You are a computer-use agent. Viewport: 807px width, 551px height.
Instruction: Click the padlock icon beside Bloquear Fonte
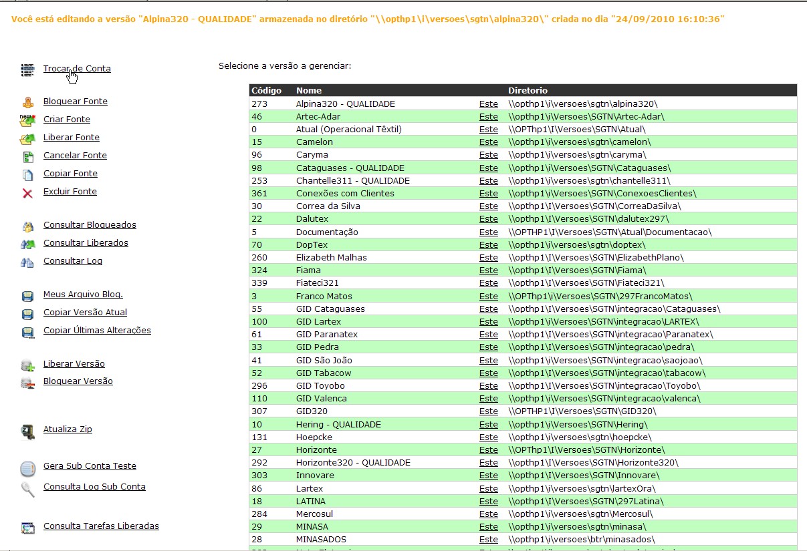[27, 102]
